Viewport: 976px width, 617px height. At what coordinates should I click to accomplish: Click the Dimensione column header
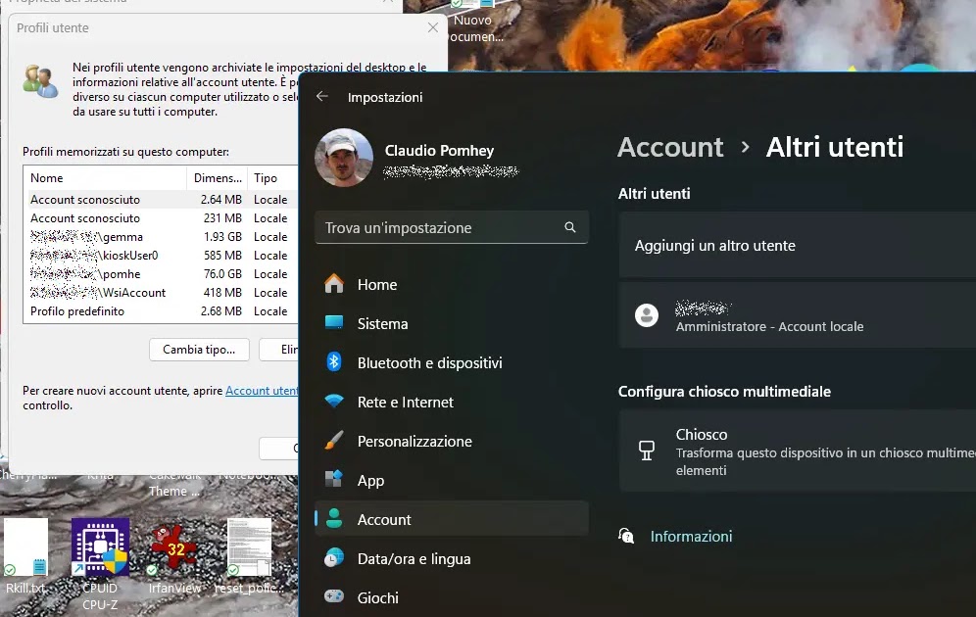pos(218,178)
